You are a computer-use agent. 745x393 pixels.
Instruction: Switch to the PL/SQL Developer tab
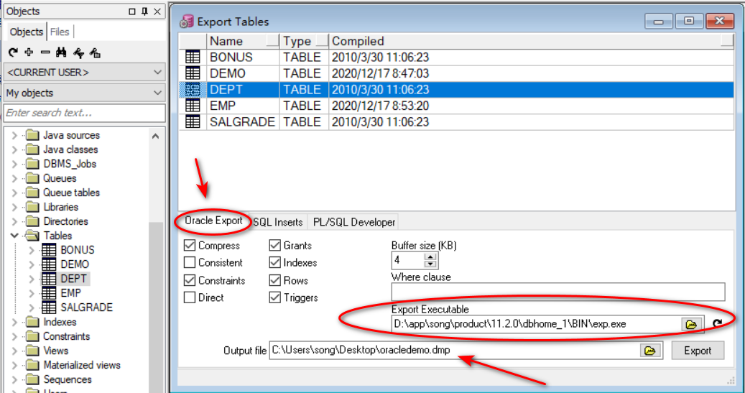[x=354, y=222]
